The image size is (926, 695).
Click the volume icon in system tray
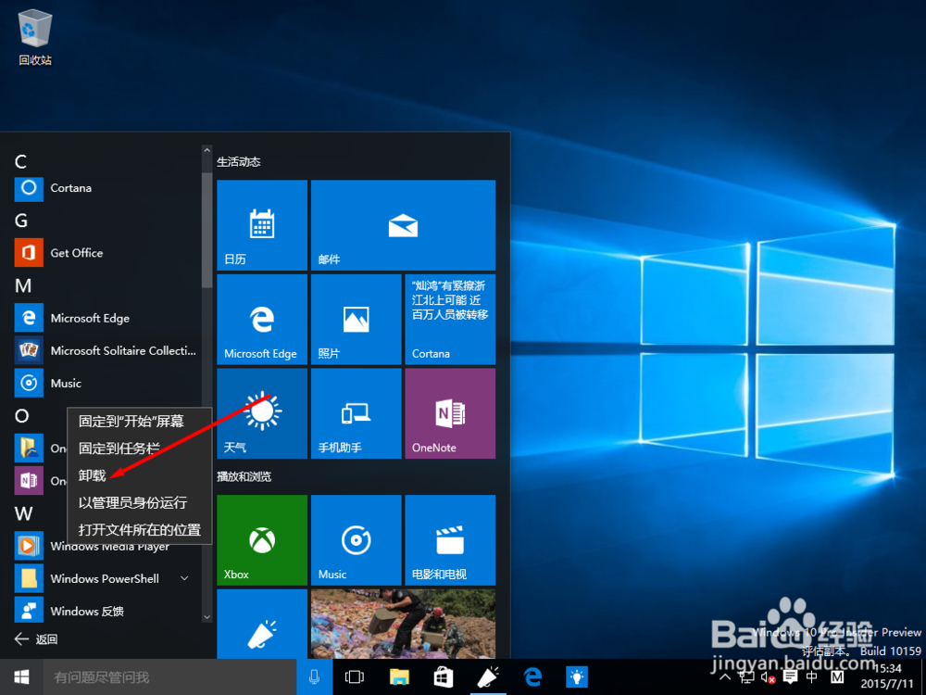(768, 678)
